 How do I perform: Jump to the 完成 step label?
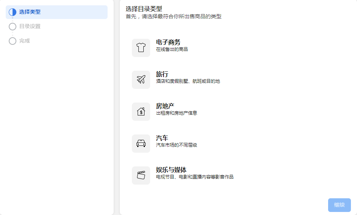pos(24,41)
